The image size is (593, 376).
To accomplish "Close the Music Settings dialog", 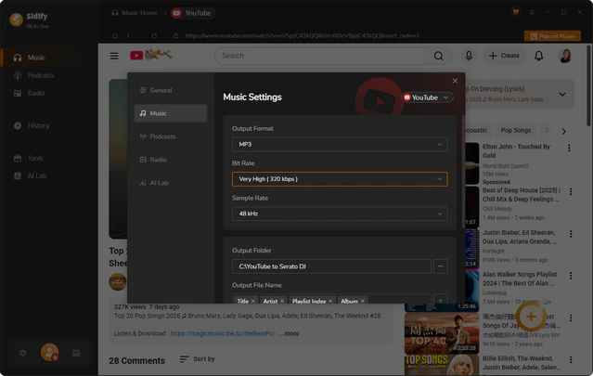I will (455, 81).
